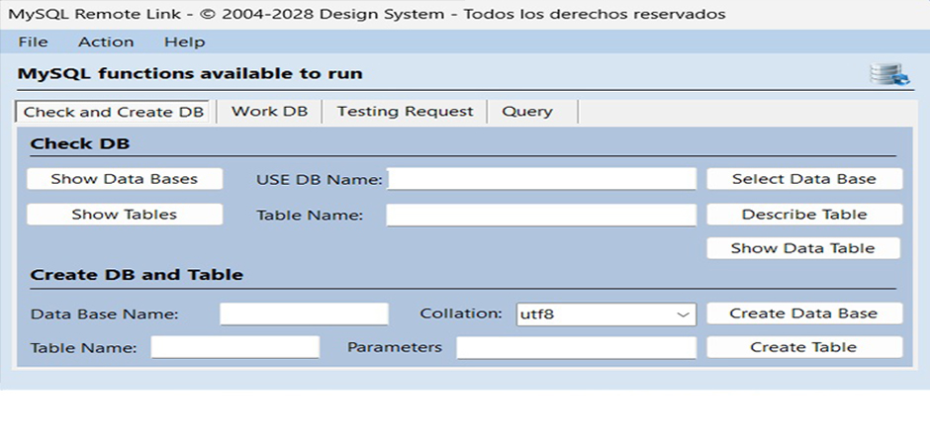Click the MySQL functions available to run title

click(x=190, y=74)
